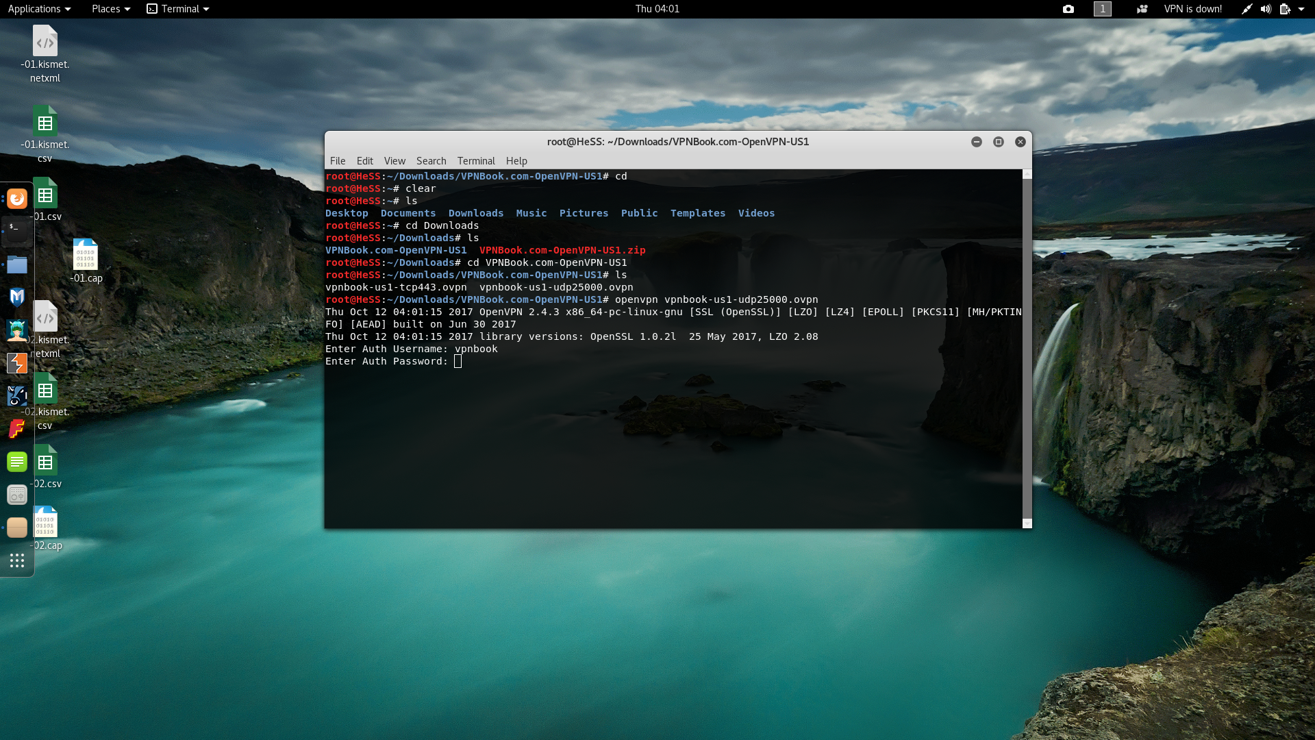The height and width of the screenshot is (740, 1315).
Task: Open the terminal Edit menu
Action: pos(365,161)
